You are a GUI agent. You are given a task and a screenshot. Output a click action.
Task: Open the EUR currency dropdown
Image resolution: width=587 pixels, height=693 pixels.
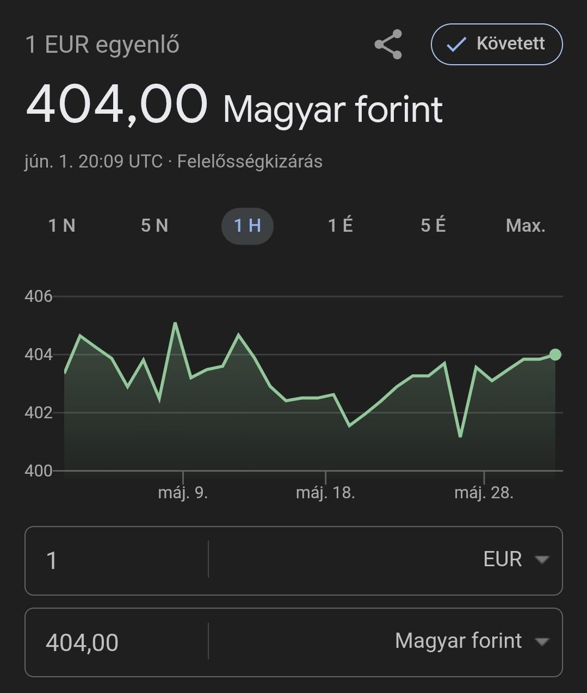[x=386, y=560]
